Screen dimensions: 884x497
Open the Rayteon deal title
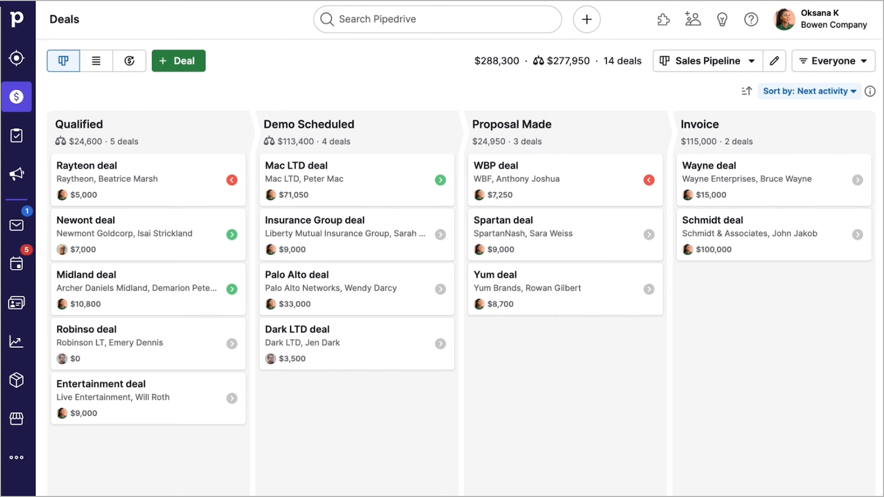[87, 165]
